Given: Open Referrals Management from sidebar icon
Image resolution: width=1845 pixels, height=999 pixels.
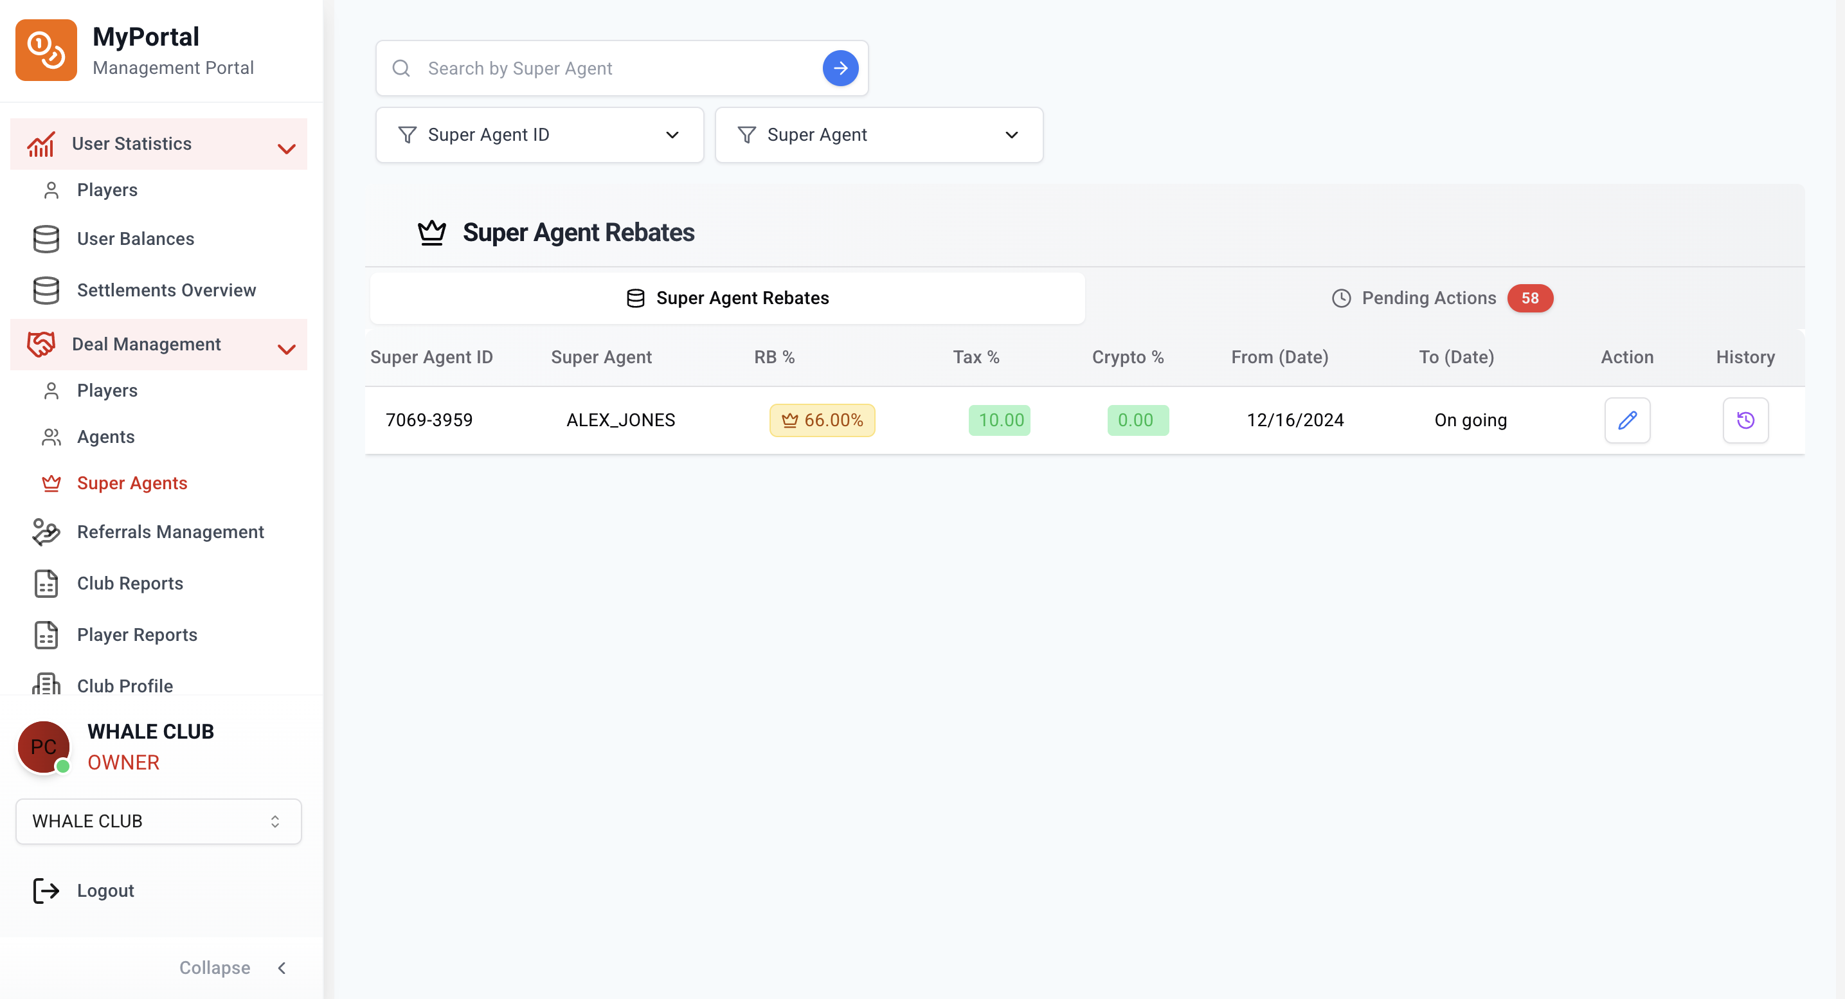Looking at the screenshot, I should pos(46,532).
